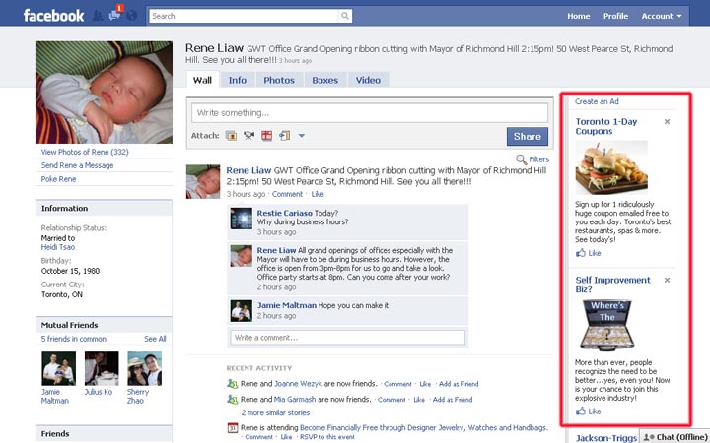Click the briefcase ad image
Screen dimensions: 710x443
(x=606, y=326)
